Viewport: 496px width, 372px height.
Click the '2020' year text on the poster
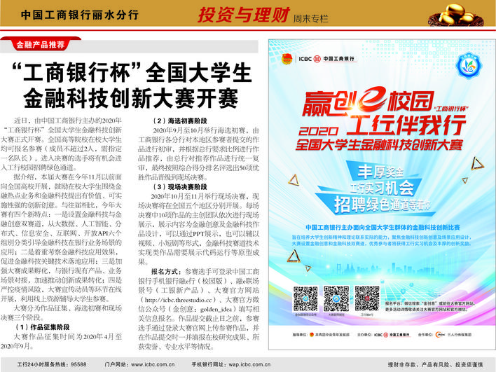(318, 131)
